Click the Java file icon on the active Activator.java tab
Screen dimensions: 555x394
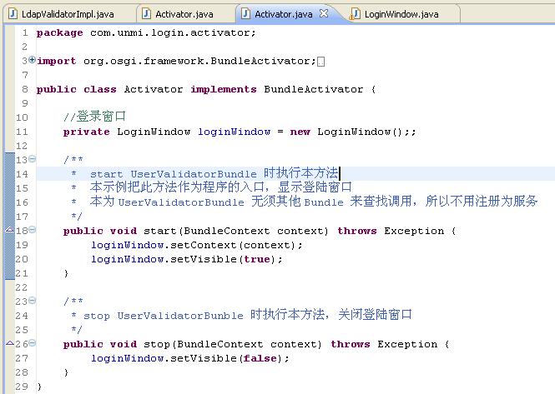click(245, 14)
